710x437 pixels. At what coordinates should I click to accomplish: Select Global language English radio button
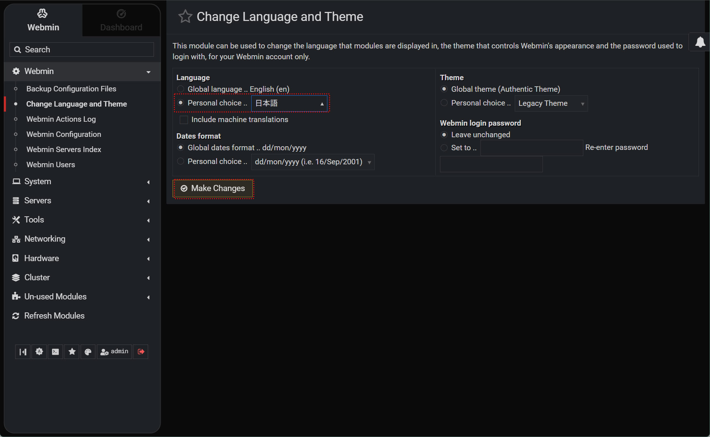[x=180, y=89]
